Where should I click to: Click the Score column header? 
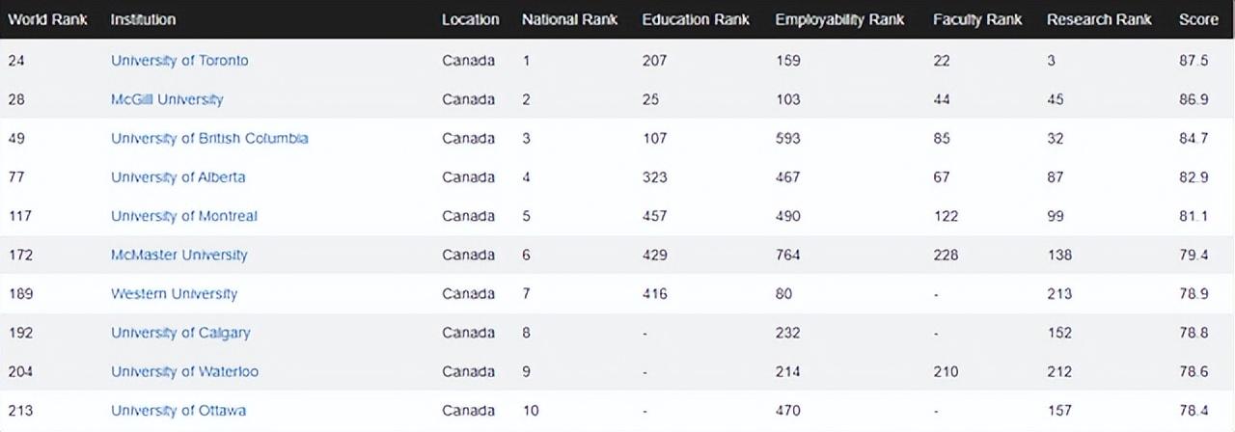pyautogui.click(x=1197, y=19)
